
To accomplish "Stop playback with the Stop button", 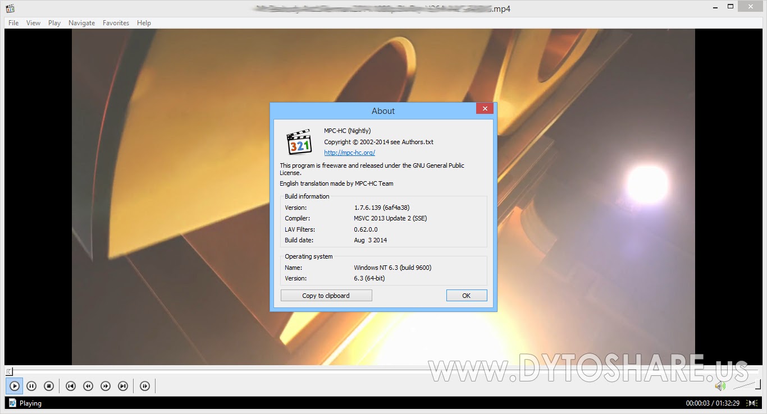I will [x=49, y=386].
